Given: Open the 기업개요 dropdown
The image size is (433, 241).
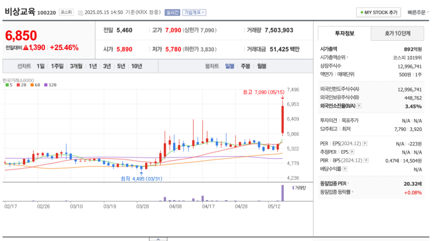Looking at the screenshot, I should 194,12.
